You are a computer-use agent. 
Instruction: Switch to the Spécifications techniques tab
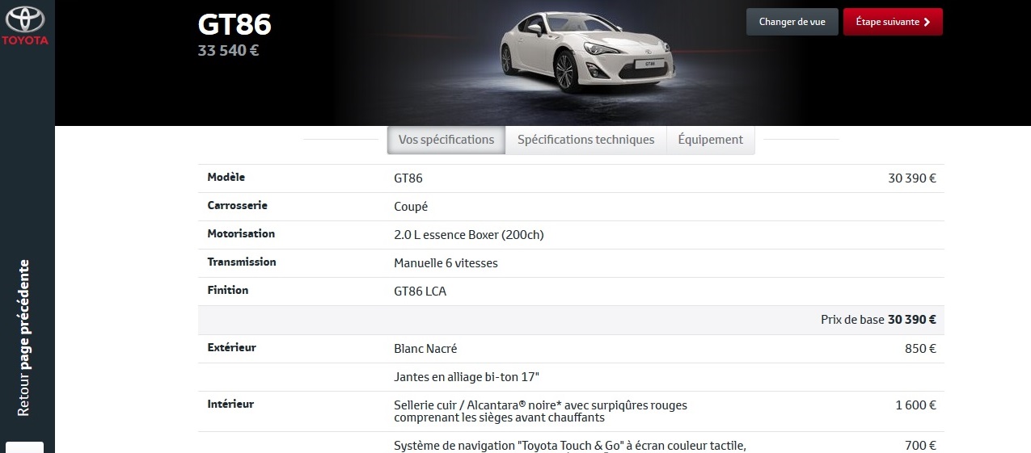tap(585, 140)
